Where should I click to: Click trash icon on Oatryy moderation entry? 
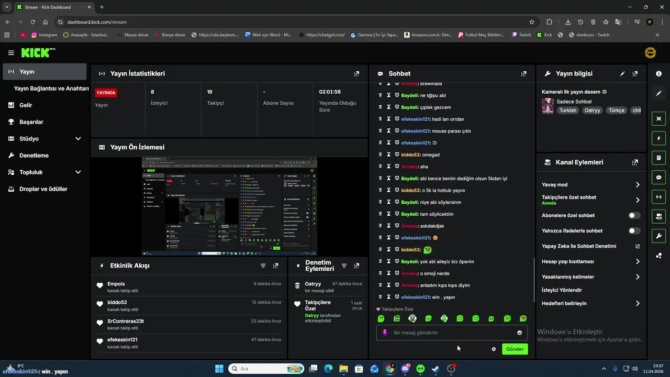pos(297,286)
